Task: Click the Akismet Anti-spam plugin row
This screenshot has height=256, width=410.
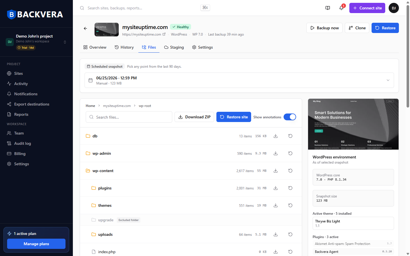Action: (353, 244)
